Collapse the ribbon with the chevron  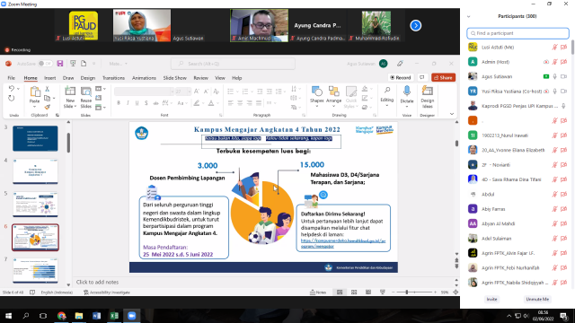(452, 114)
